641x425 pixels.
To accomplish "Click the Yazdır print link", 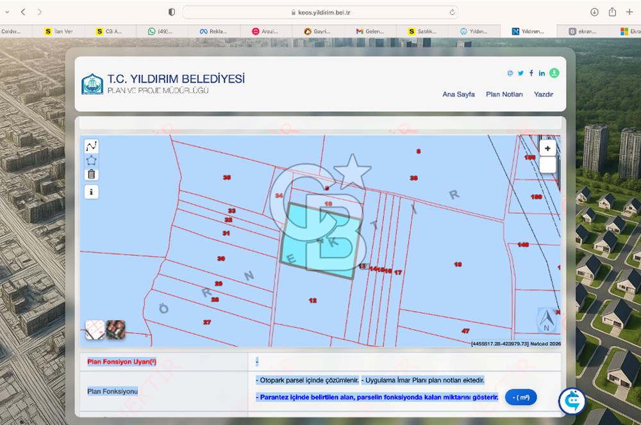I will click(544, 94).
